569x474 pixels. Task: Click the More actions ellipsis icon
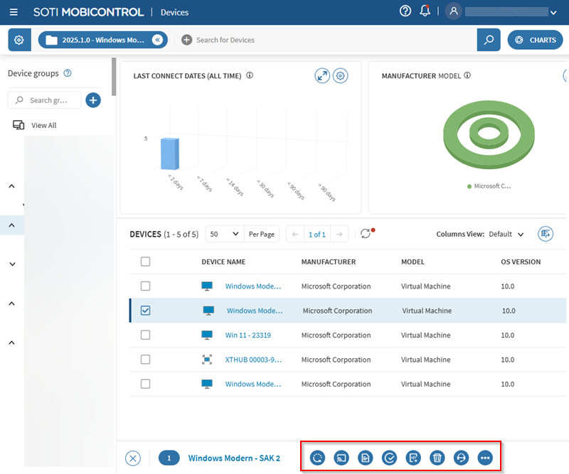[x=485, y=458]
